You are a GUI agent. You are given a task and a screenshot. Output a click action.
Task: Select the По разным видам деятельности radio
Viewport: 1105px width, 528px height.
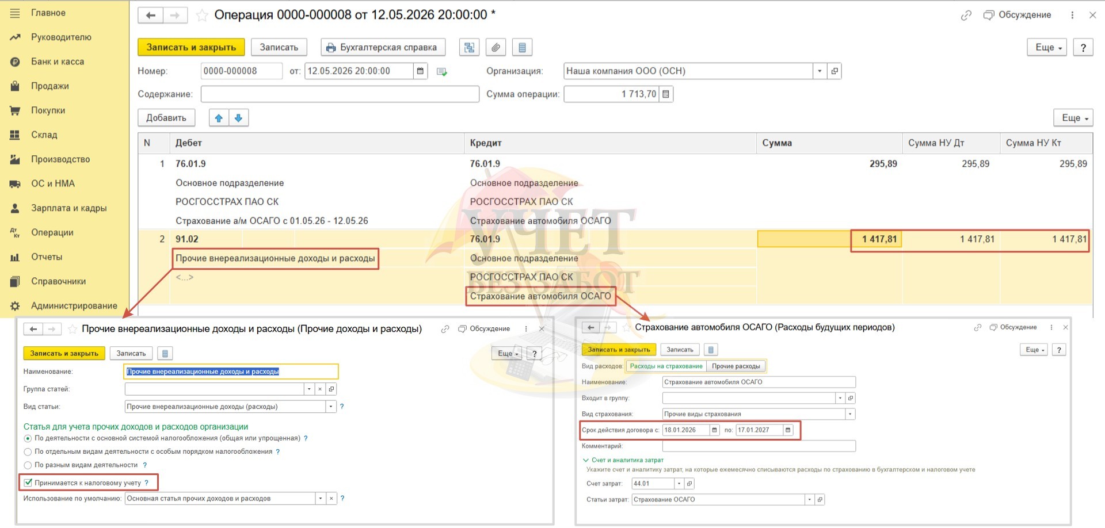tap(28, 465)
